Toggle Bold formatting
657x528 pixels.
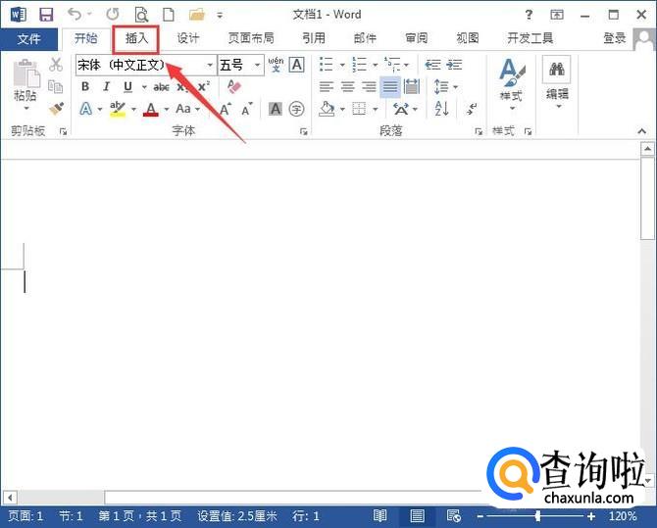tap(85, 86)
